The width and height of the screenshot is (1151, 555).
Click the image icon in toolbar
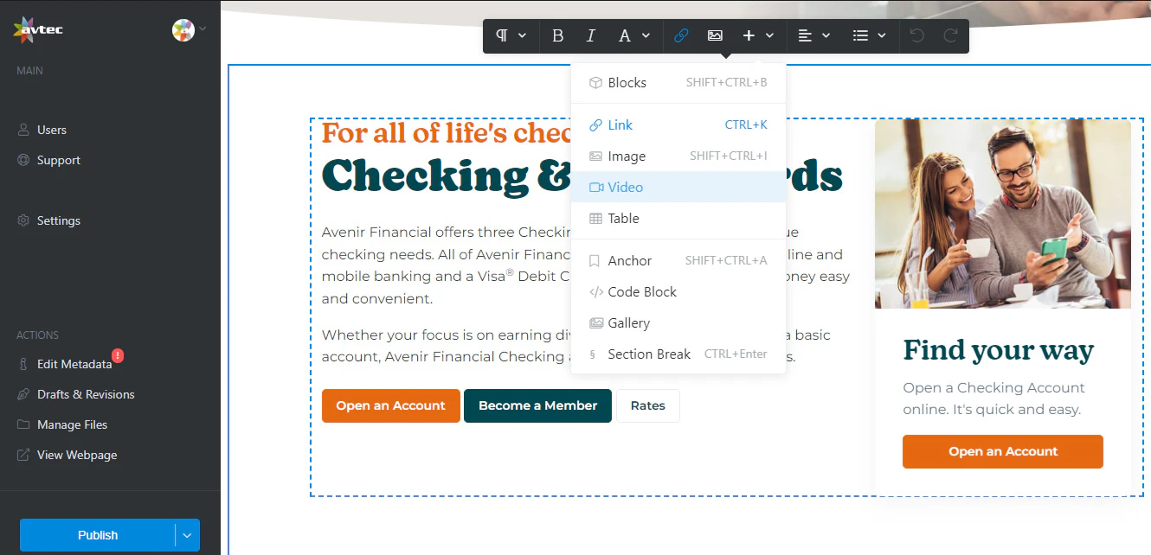click(715, 35)
